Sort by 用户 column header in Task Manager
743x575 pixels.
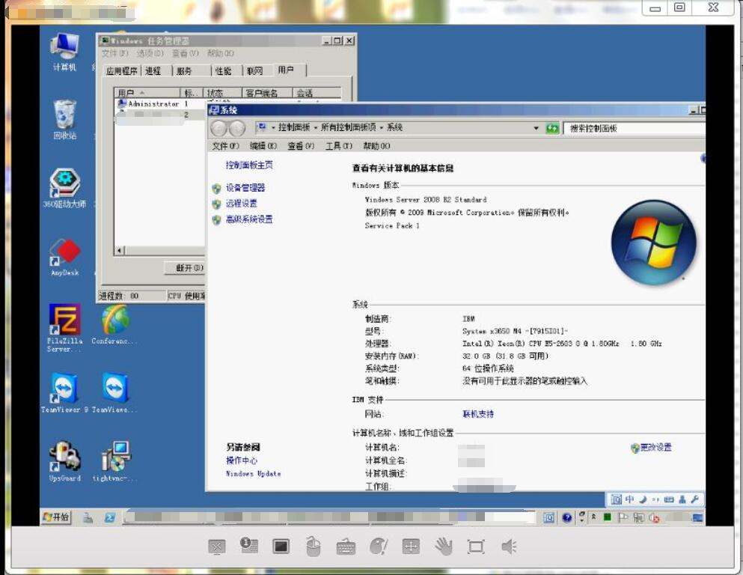[x=147, y=93]
